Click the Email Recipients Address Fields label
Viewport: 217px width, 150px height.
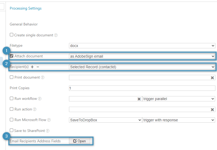(35, 141)
